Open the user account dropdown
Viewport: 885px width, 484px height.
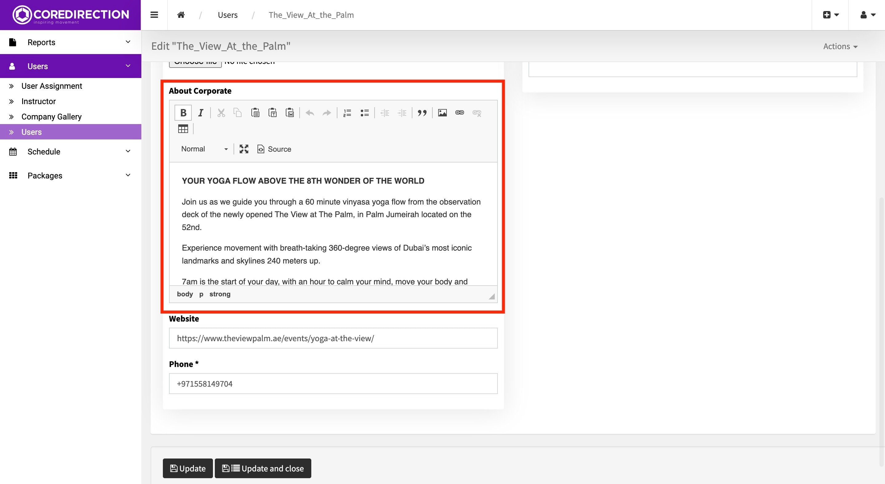(867, 15)
